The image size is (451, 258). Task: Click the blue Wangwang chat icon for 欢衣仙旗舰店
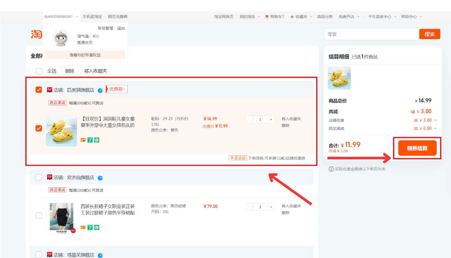click(x=100, y=177)
